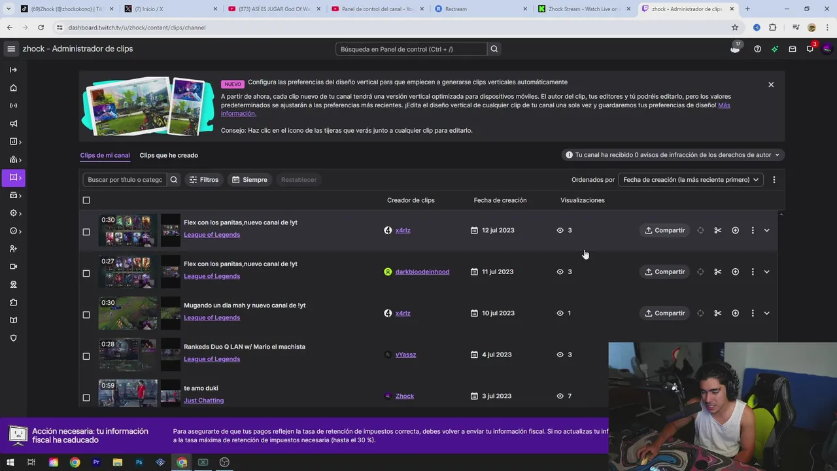
Task: Open the shield safety icon in sidebar
Action: pyautogui.click(x=13, y=338)
